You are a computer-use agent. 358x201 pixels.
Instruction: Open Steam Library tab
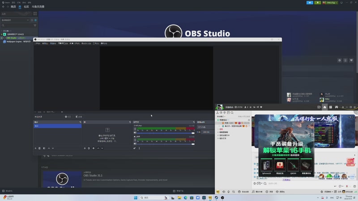point(20,7)
